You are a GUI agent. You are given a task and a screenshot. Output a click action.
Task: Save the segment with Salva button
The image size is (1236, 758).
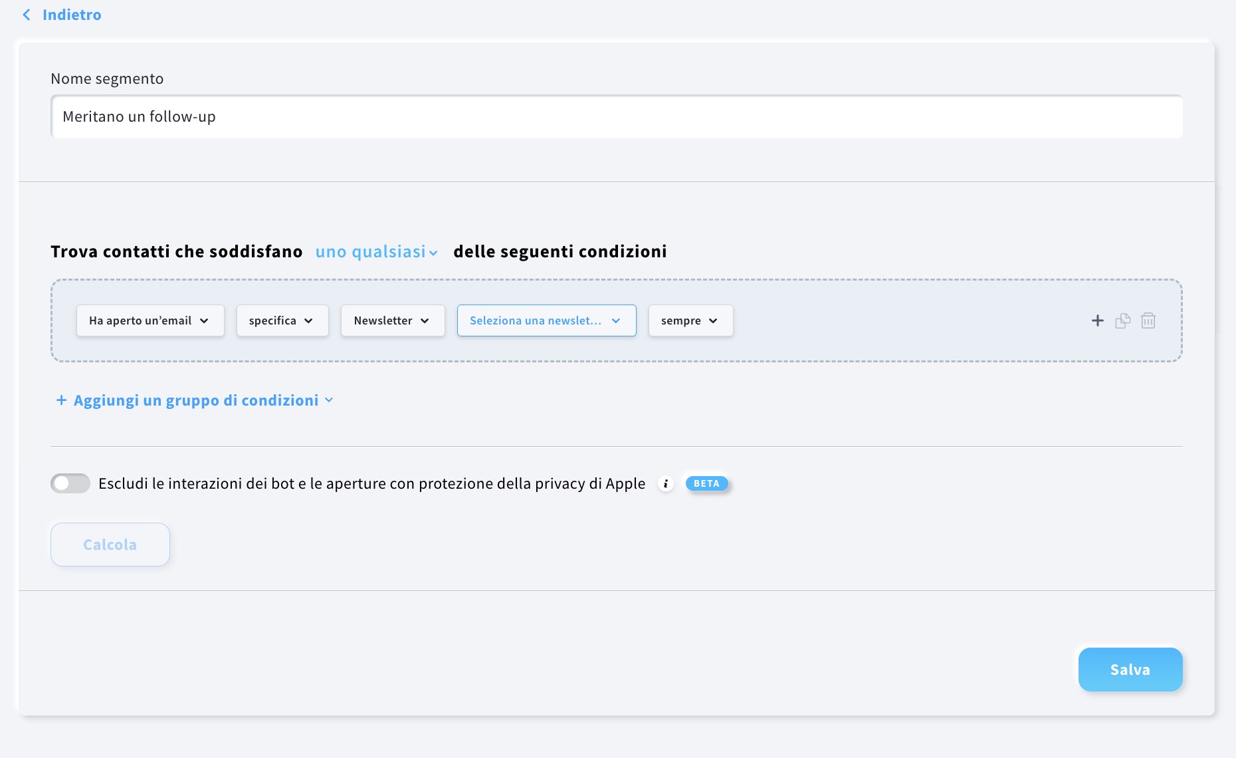[x=1130, y=670]
